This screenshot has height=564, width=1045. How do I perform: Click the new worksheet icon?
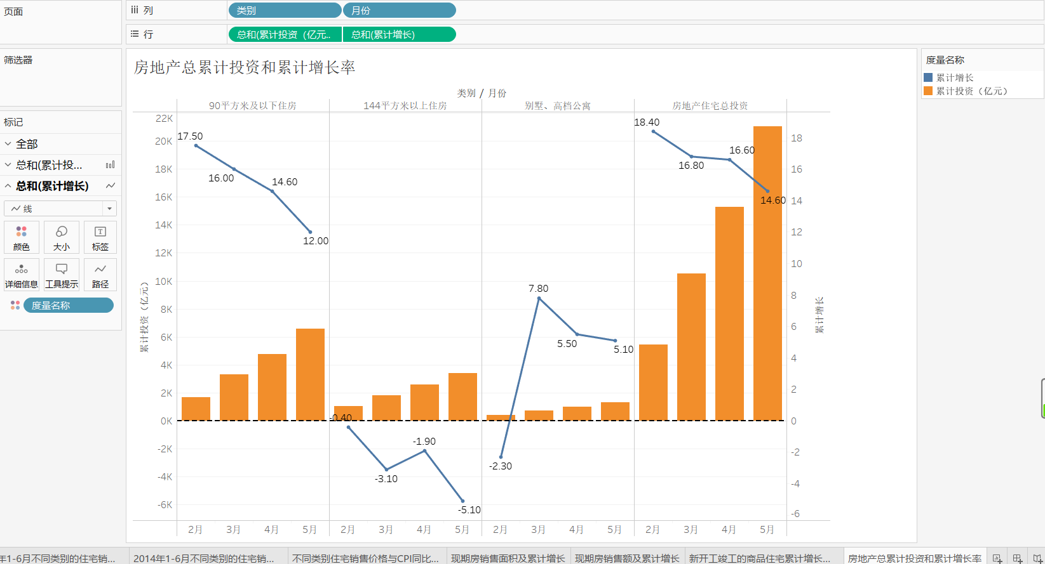tap(997, 558)
